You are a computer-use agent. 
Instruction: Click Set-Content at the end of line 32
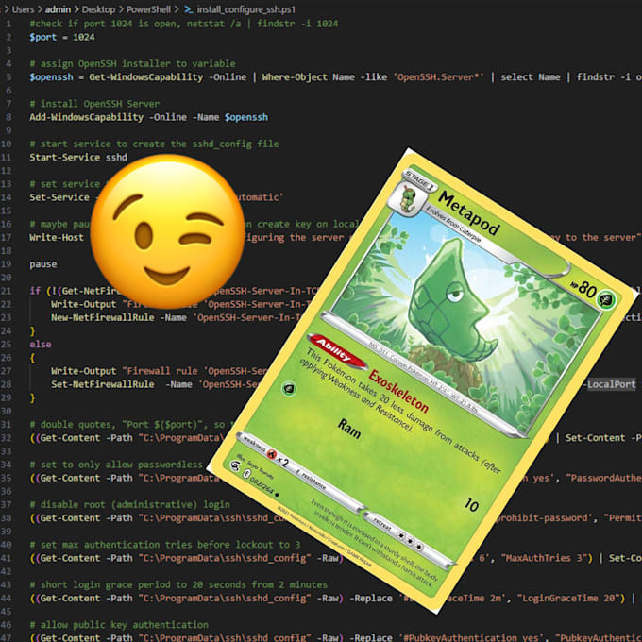595,438
